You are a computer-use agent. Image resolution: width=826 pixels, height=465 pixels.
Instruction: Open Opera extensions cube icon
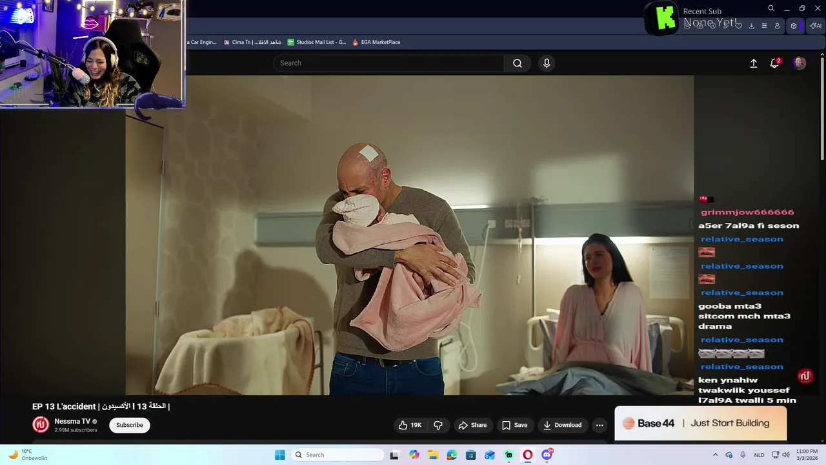click(x=794, y=26)
